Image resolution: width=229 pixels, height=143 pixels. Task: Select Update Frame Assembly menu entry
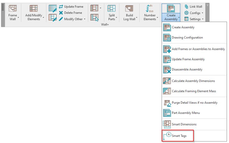[194, 59]
